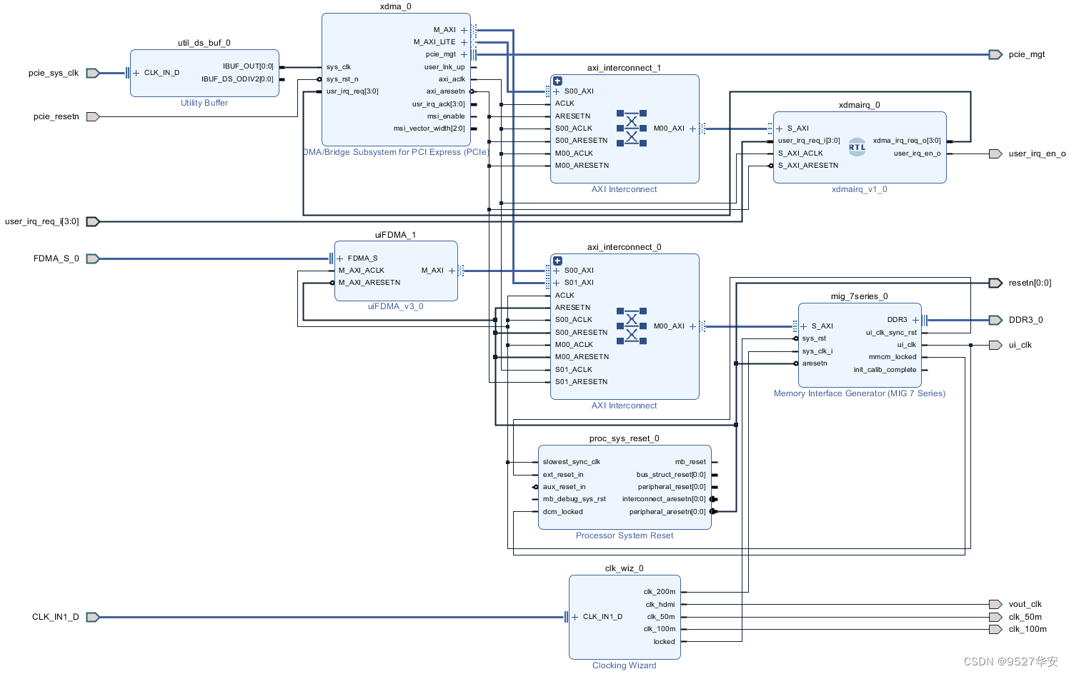Expand M00_AXI on axi_interconnect_1

point(692,129)
